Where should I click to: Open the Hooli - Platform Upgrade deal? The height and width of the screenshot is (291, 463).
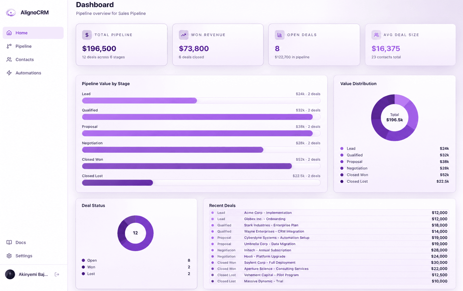point(329,256)
